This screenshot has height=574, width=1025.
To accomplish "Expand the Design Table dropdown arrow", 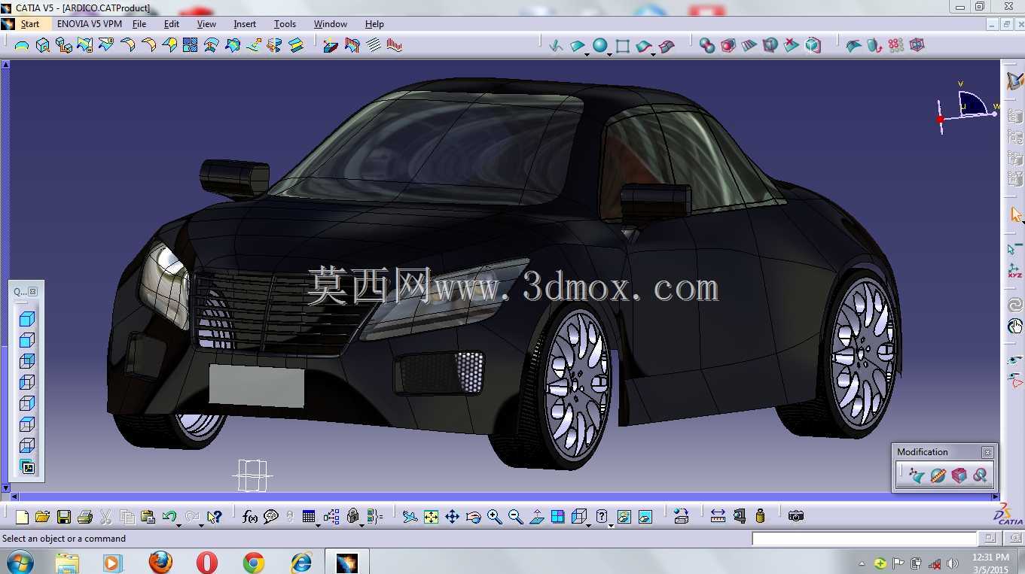I will point(318,525).
